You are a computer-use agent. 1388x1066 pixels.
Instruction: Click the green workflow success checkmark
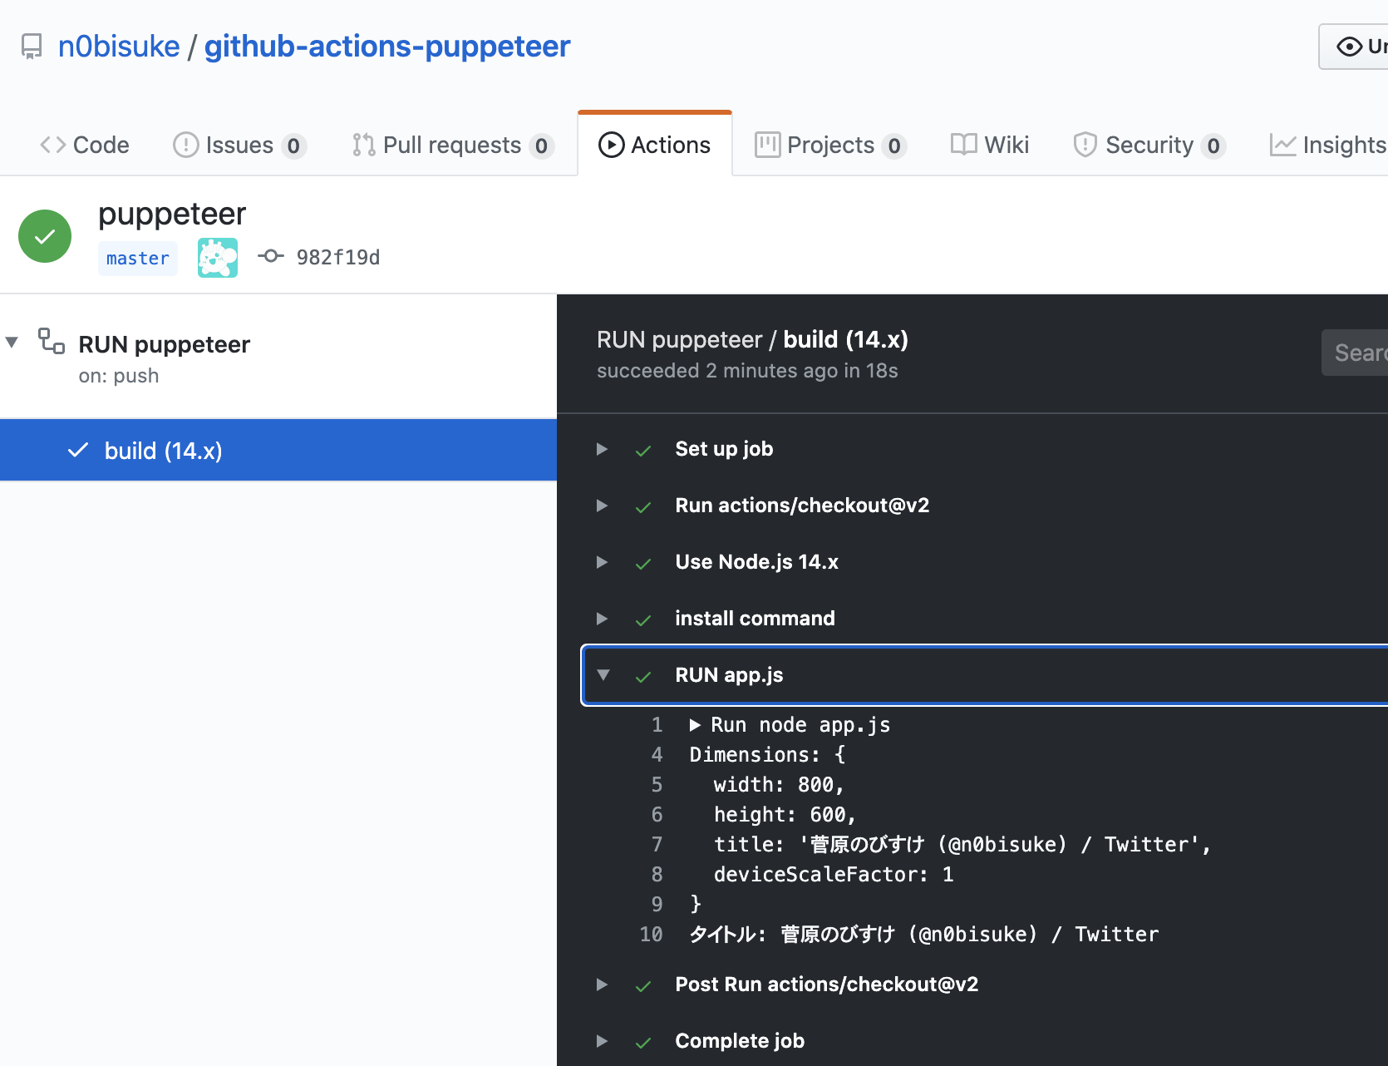tap(44, 236)
